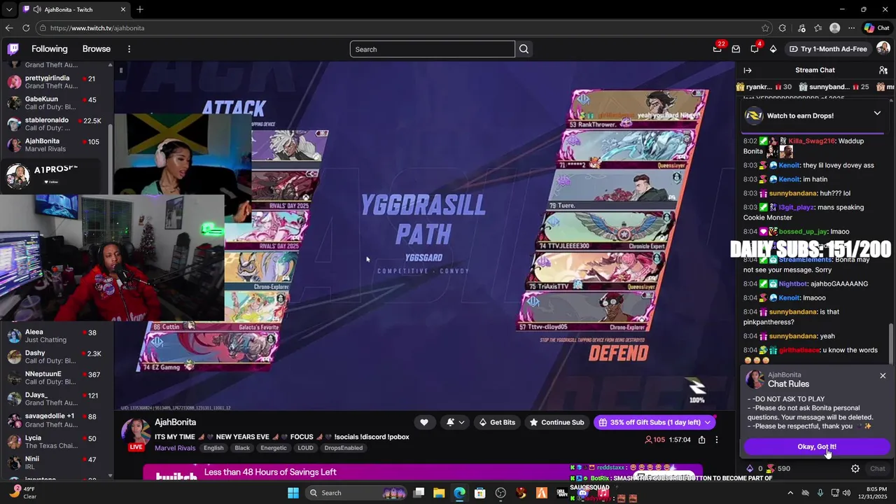
Task: Click the Continue Sub button
Action: (x=557, y=422)
